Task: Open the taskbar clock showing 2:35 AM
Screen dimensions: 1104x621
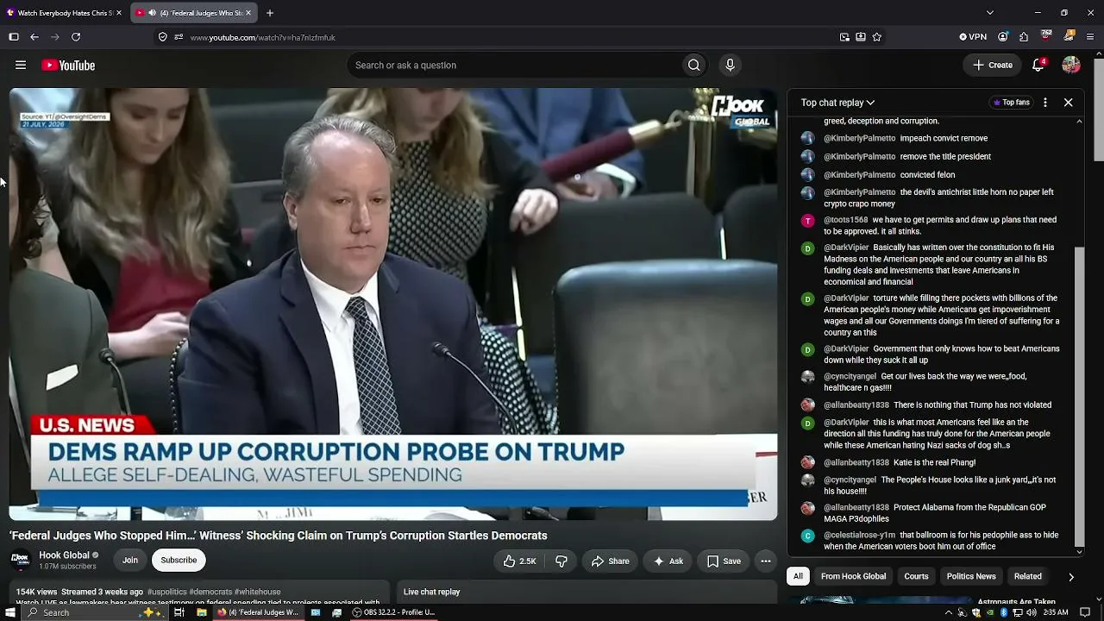Action: point(1054,612)
